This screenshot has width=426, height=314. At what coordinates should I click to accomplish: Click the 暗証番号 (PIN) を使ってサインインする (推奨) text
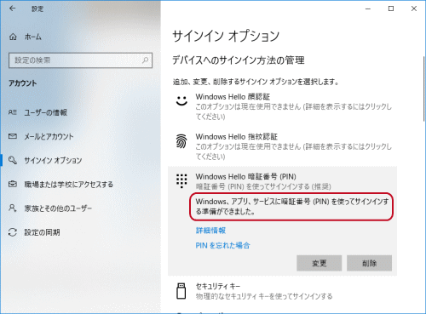pos(263,186)
